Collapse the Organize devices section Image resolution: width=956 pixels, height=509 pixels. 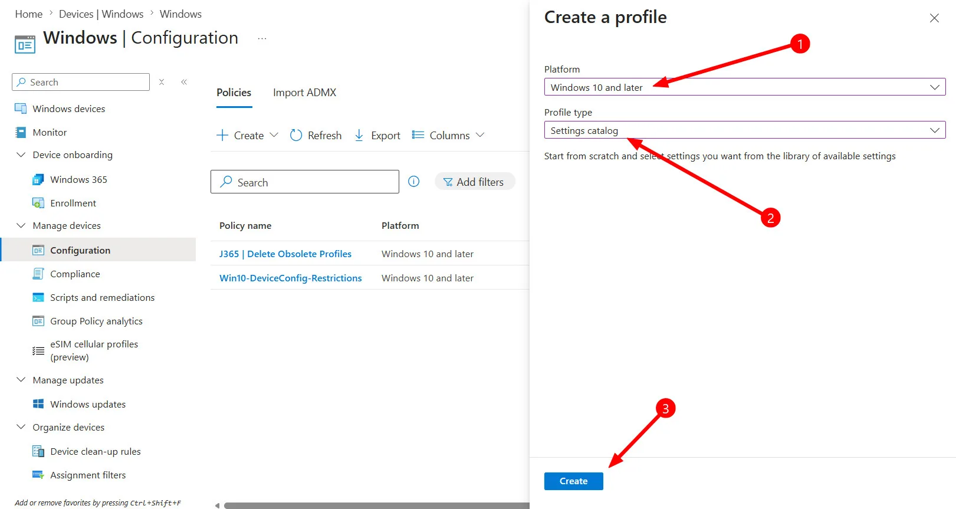21,427
